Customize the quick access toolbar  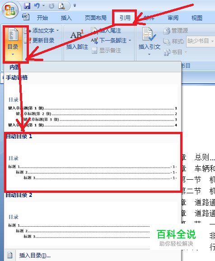[x=75, y=6]
